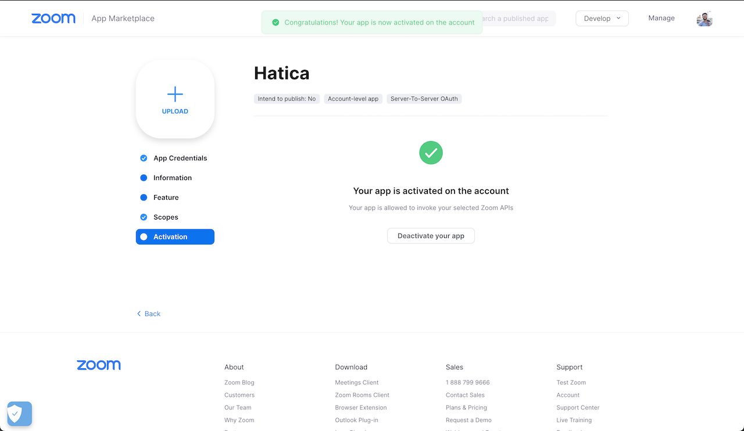The width and height of the screenshot is (744, 431).
Task: Open Support Center link
Action: coord(578,408)
